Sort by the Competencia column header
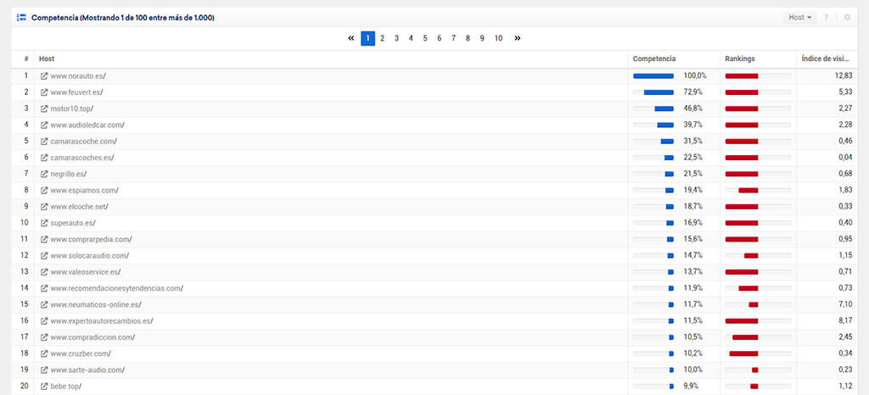The width and height of the screenshot is (869, 395). [654, 58]
